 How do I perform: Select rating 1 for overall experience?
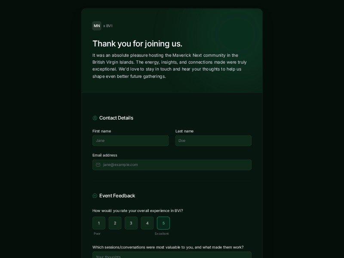click(x=98, y=223)
